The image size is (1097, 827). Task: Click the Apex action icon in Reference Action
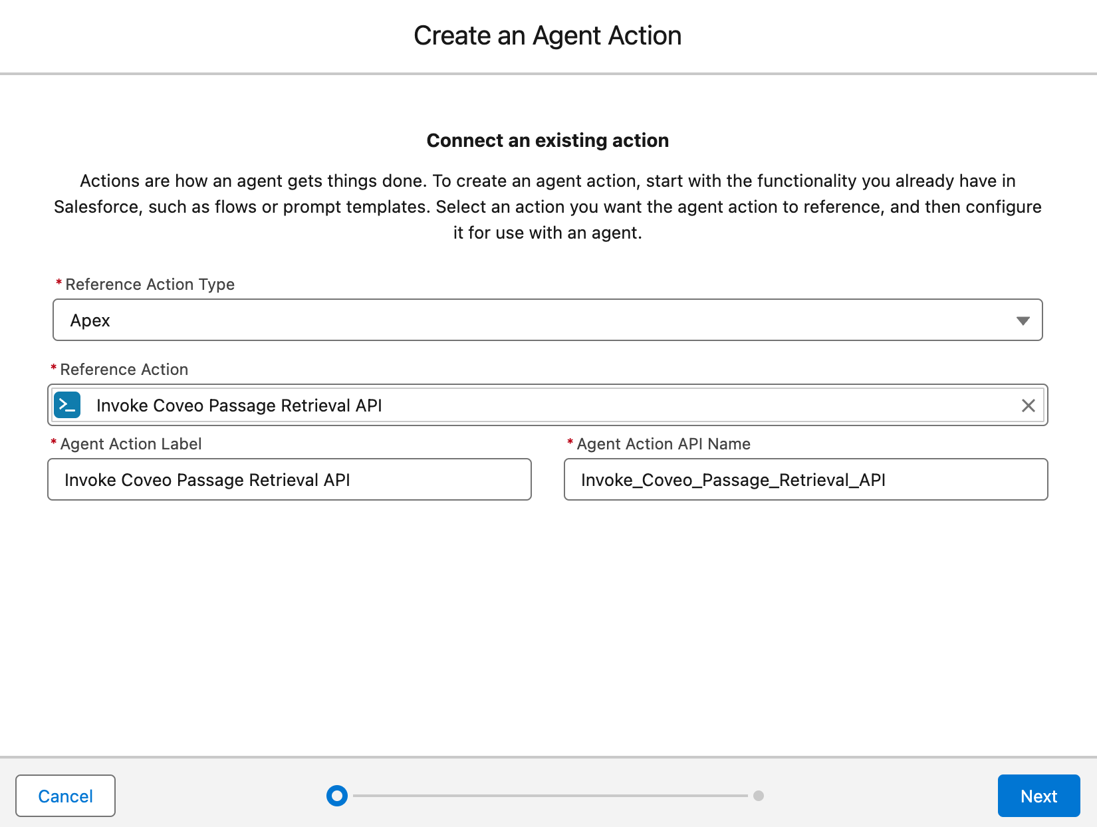pyautogui.click(x=67, y=405)
